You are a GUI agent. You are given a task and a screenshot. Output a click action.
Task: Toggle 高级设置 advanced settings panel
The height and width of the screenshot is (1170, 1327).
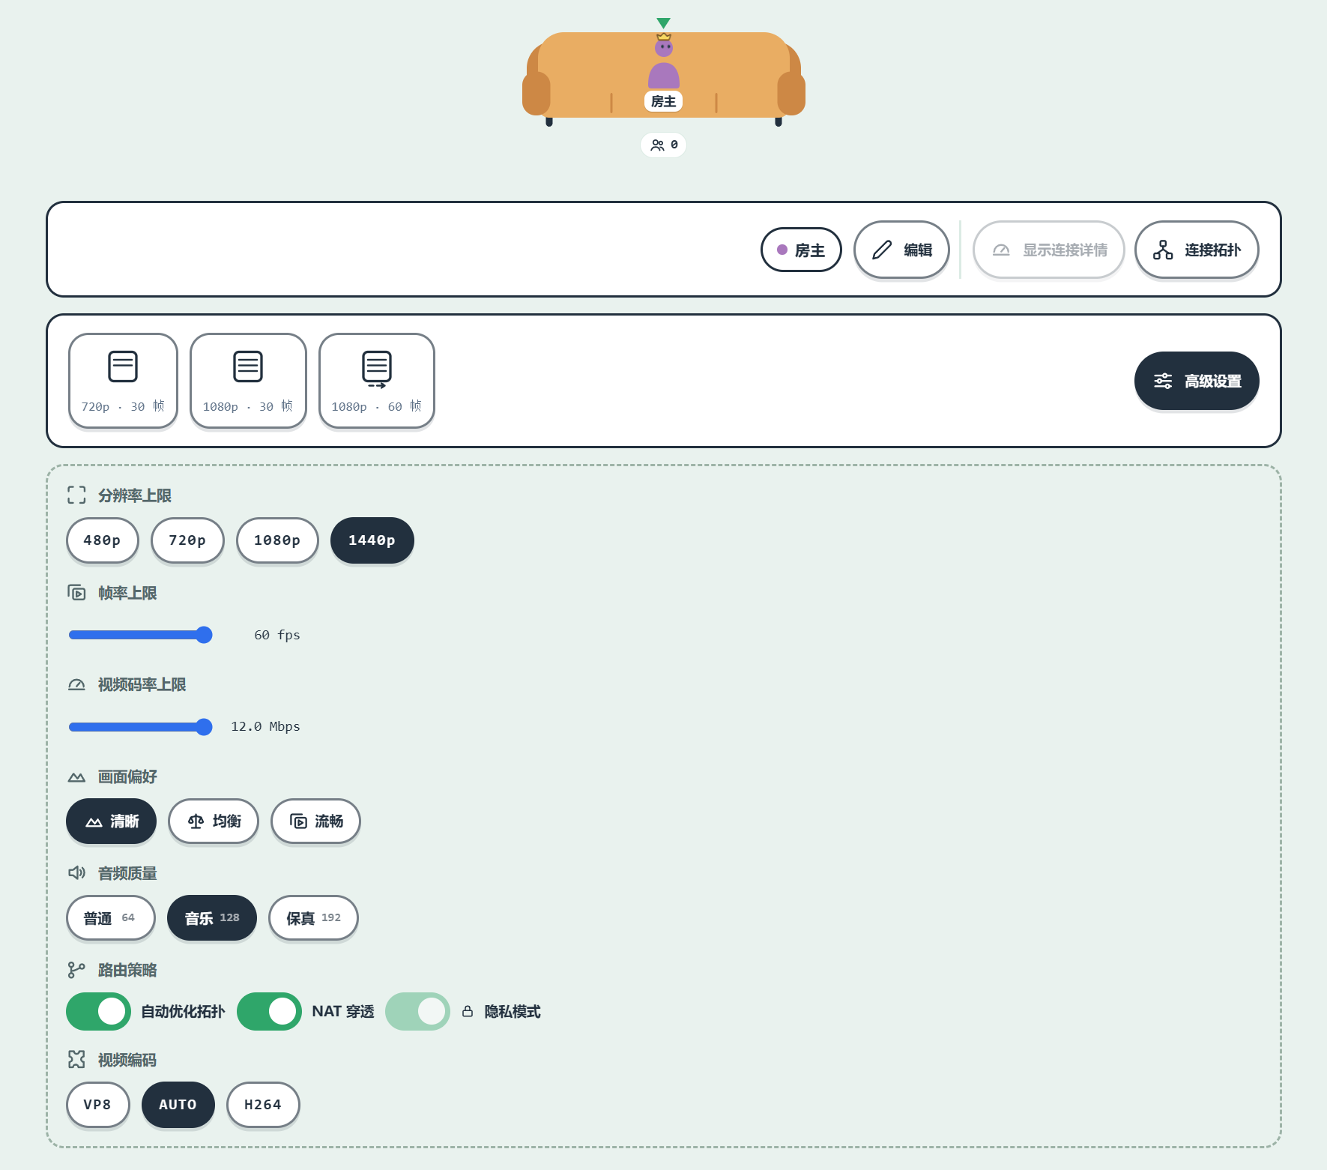point(1197,381)
